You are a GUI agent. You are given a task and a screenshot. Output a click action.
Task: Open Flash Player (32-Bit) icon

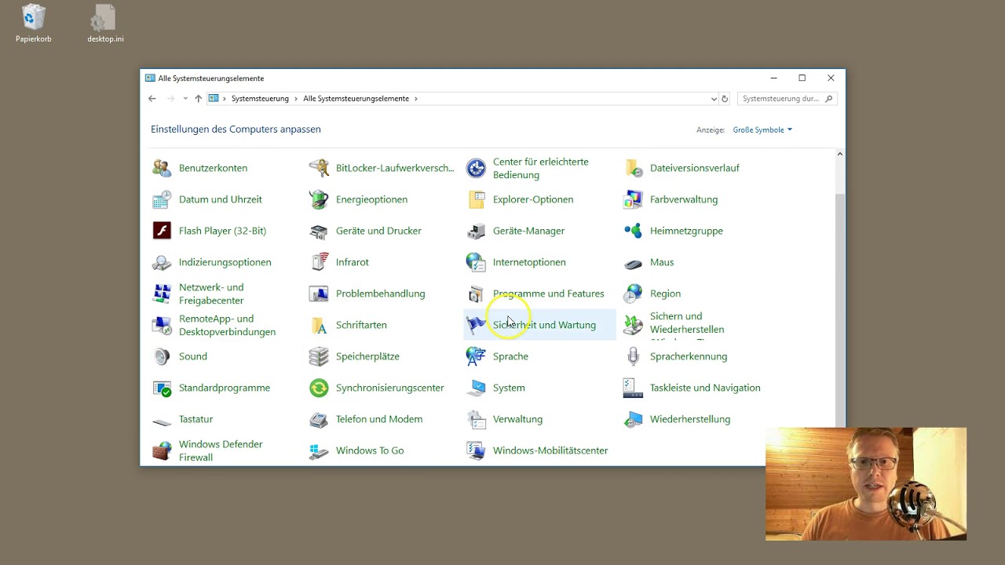162,231
